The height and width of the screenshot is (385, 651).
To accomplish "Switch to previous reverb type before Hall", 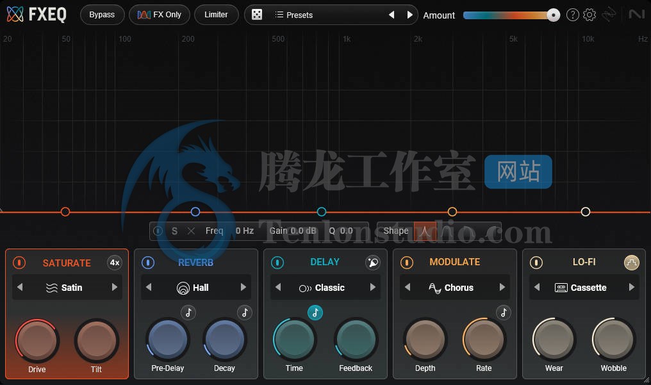I will tap(149, 288).
